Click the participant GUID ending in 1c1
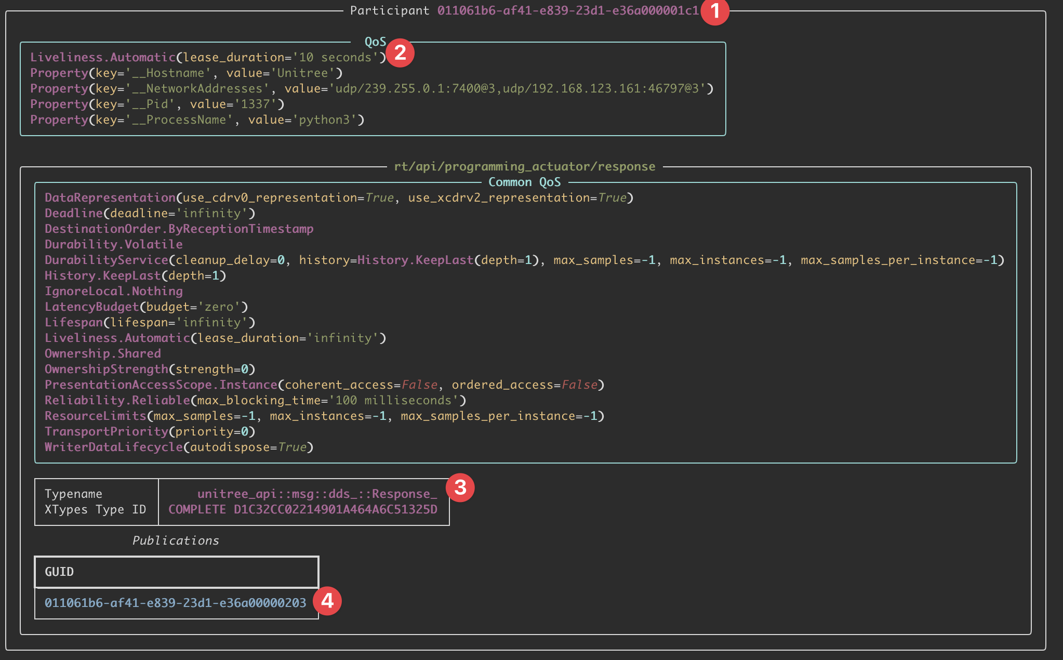 coord(568,11)
